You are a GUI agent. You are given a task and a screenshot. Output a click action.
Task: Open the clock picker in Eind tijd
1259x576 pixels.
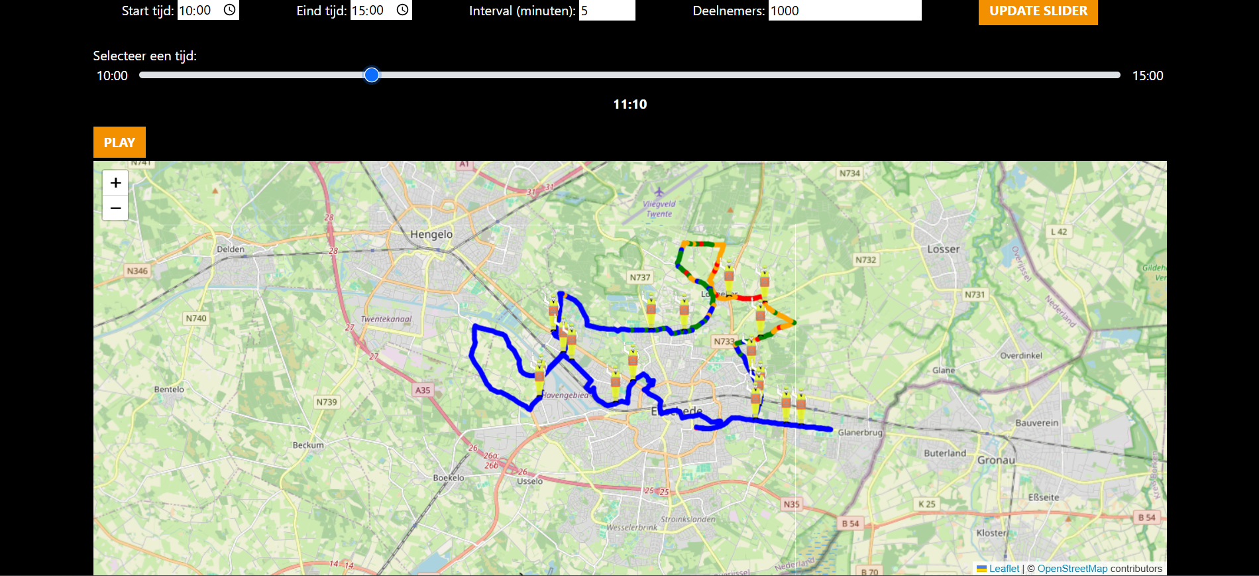pos(402,10)
